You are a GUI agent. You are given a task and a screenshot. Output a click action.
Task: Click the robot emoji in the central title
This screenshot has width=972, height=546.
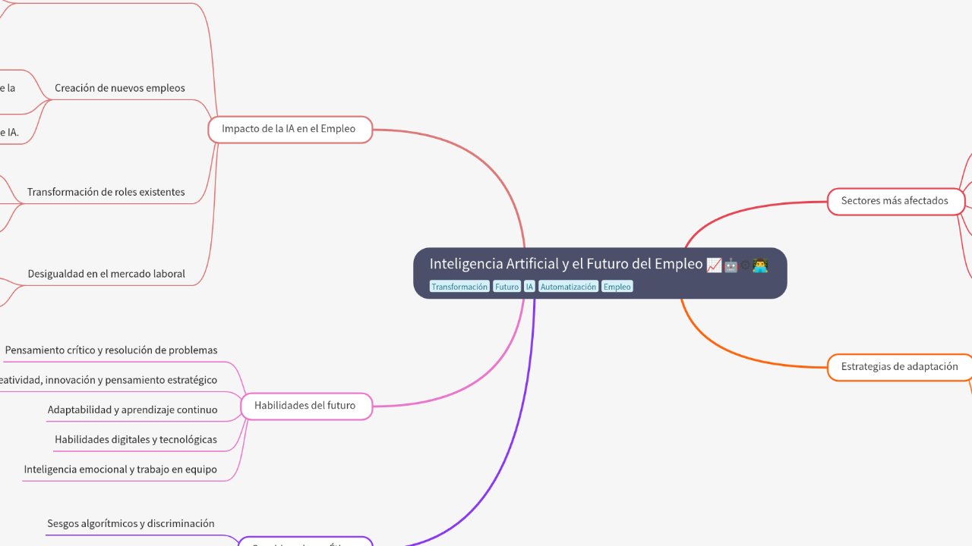pyautogui.click(x=731, y=265)
